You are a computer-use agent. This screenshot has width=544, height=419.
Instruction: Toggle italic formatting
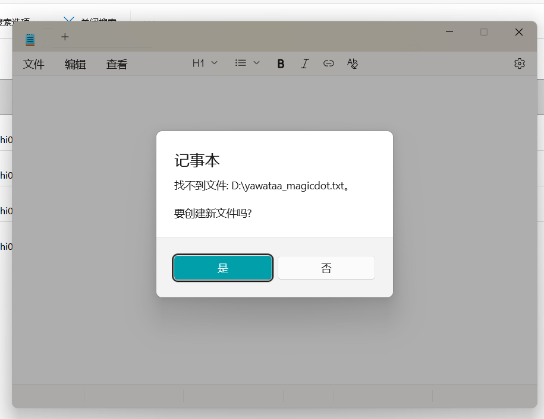tap(304, 64)
